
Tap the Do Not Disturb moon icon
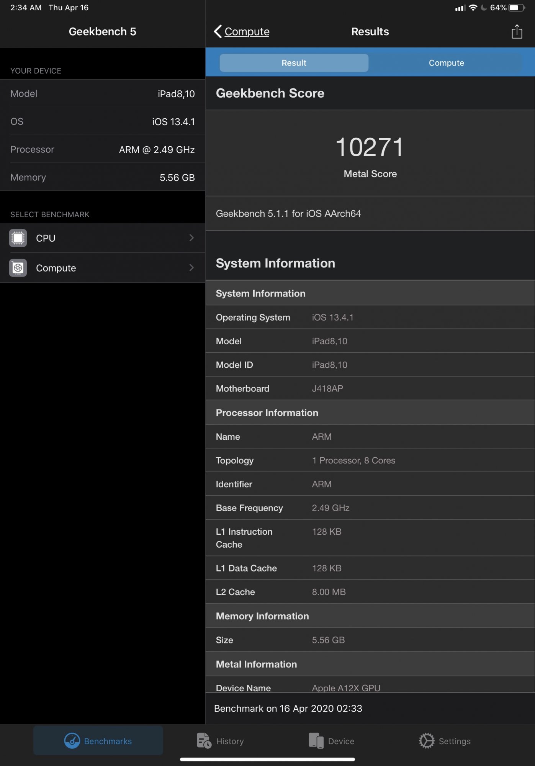pyautogui.click(x=484, y=8)
